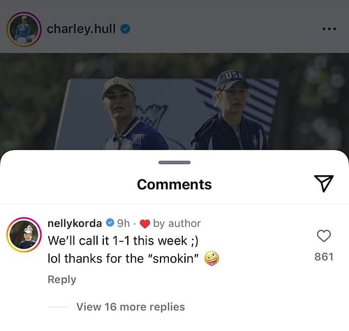Click the zany face emoji in comment
This screenshot has width=349, height=331.
(211, 258)
